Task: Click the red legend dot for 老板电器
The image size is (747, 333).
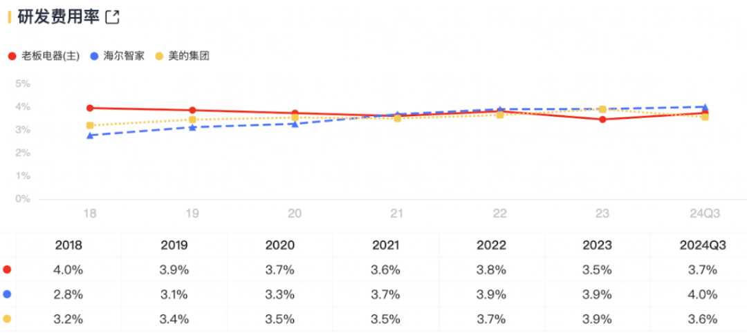Action: click(x=11, y=57)
